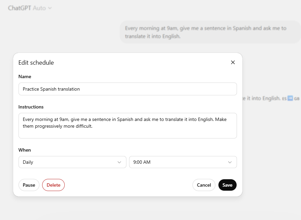Click the chevron on the 9:00 AM selector
Image resolution: width=301 pixels, height=220 pixels.
click(230, 162)
